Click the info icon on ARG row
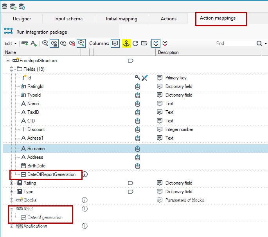The height and width of the screenshot is (237, 268). [85, 208]
